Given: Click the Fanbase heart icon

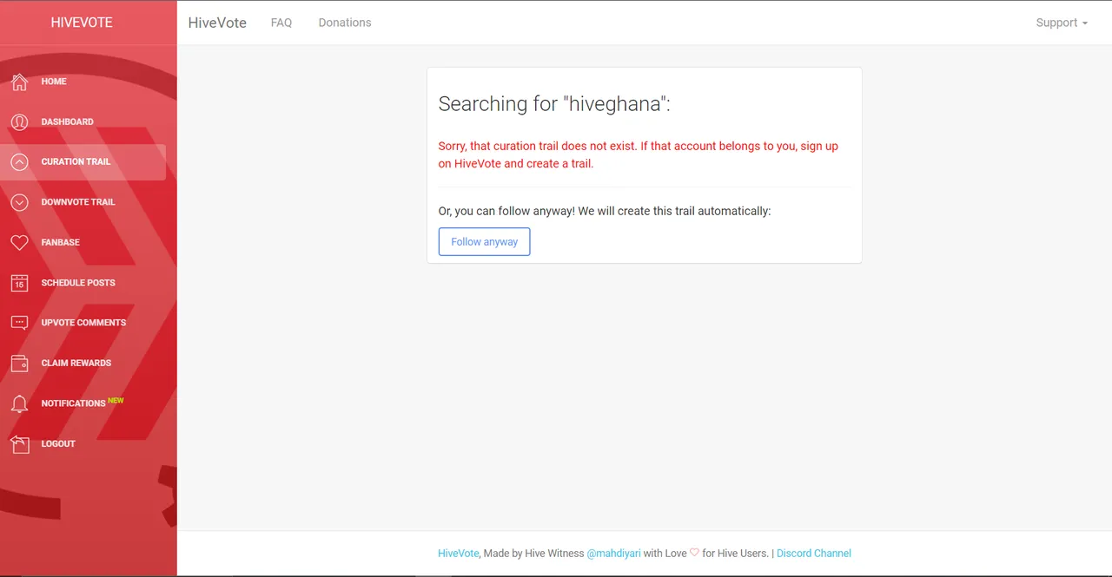Looking at the screenshot, I should point(19,242).
